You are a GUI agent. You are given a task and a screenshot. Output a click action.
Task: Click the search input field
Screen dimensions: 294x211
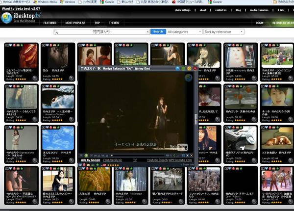(x=102, y=32)
